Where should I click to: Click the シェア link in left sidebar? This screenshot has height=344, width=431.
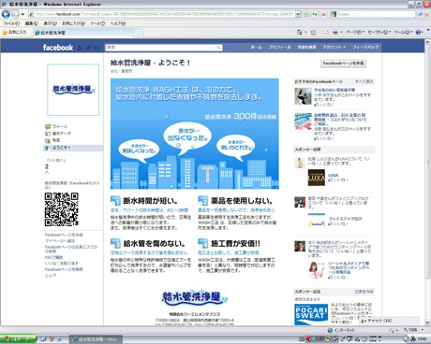(51, 276)
